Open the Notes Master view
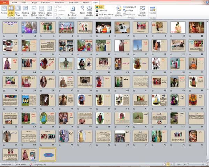The height and width of the screenshot is (167, 209). [49, 10]
